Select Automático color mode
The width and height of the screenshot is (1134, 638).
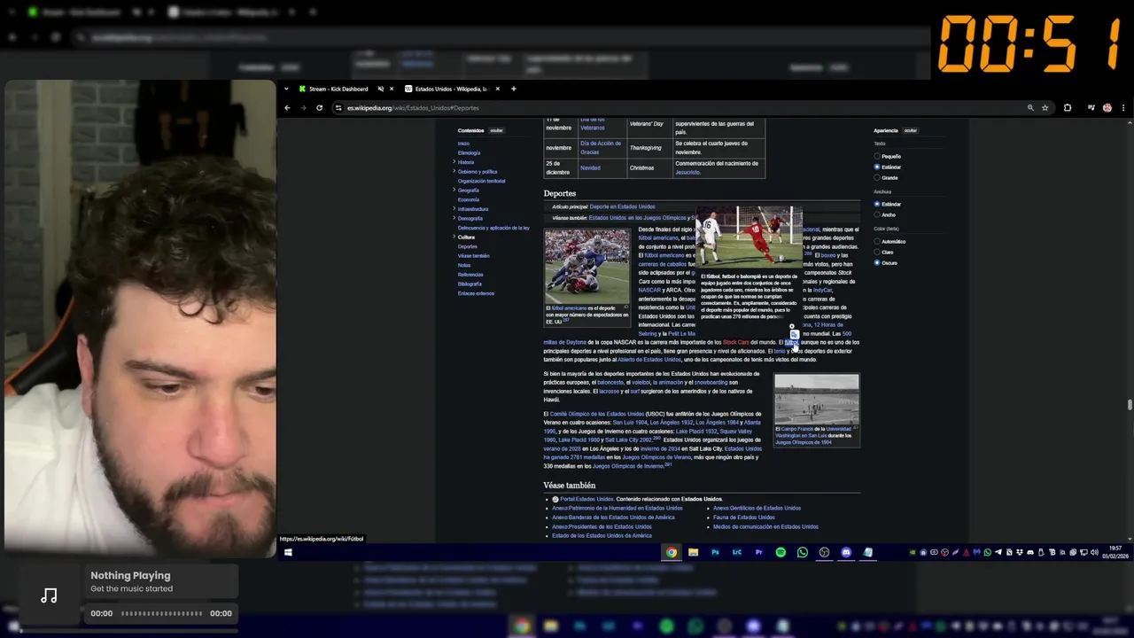click(877, 241)
